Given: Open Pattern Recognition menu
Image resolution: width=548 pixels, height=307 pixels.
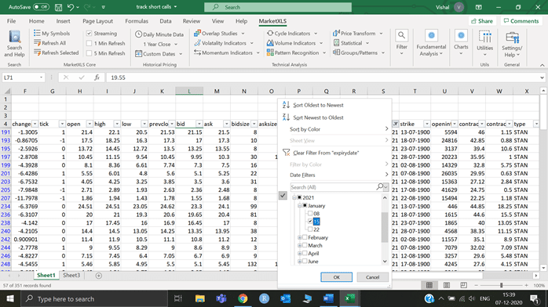Looking at the screenshot, I should 296,52.
